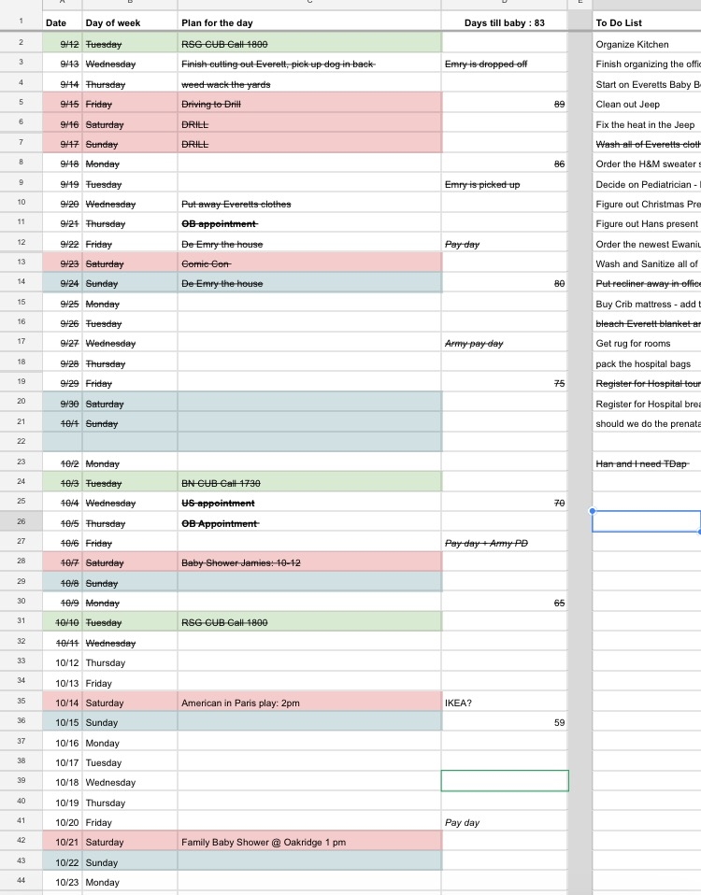This screenshot has width=701, height=895.
Task: Click the 'Emry is picked up' cell
Action: click(x=505, y=184)
